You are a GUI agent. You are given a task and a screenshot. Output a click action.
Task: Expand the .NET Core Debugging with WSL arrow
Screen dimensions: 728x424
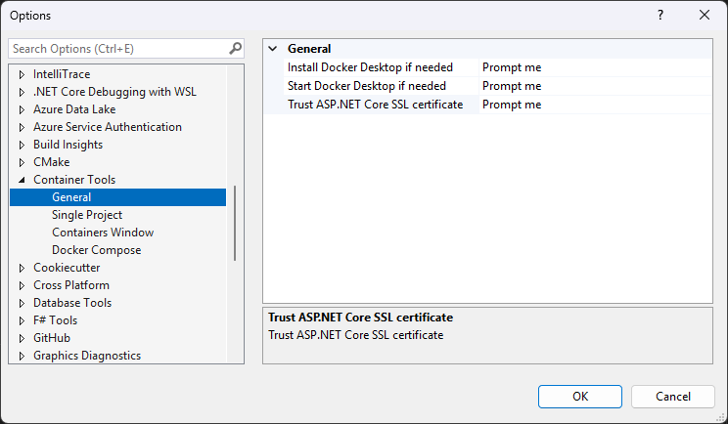[x=22, y=92]
